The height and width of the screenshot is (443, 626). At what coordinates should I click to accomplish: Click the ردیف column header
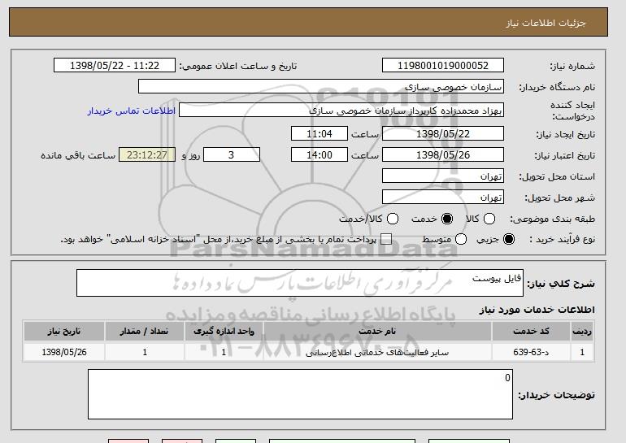582,332
